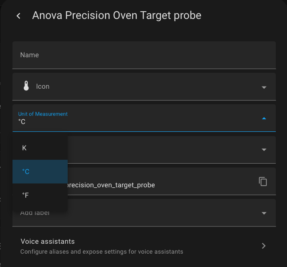Click the Add label field
This screenshot has width=287, height=267.
[144, 213]
